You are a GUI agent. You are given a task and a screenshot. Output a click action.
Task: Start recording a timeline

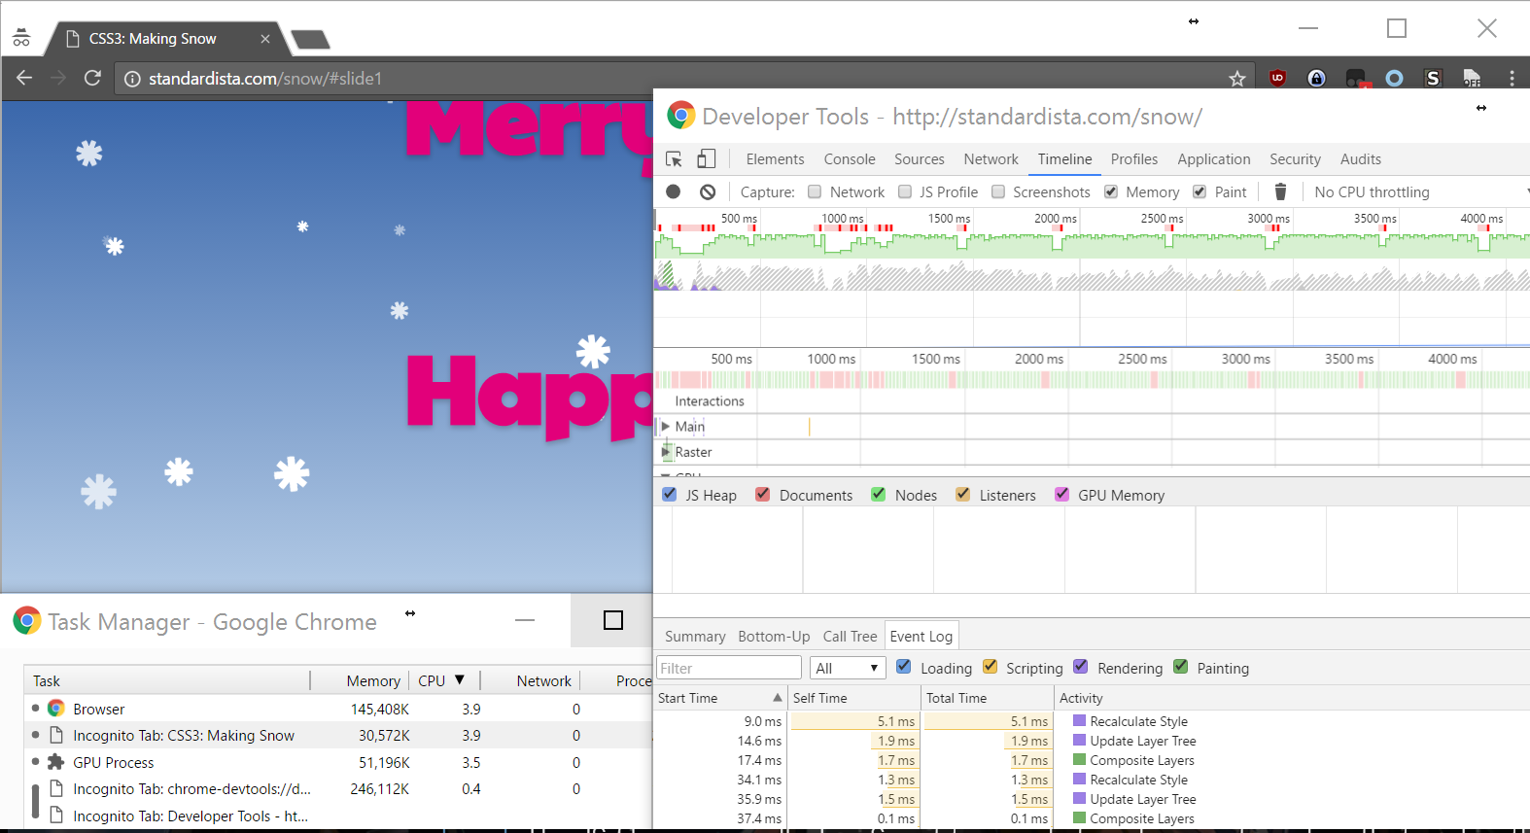[x=673, y=191]
